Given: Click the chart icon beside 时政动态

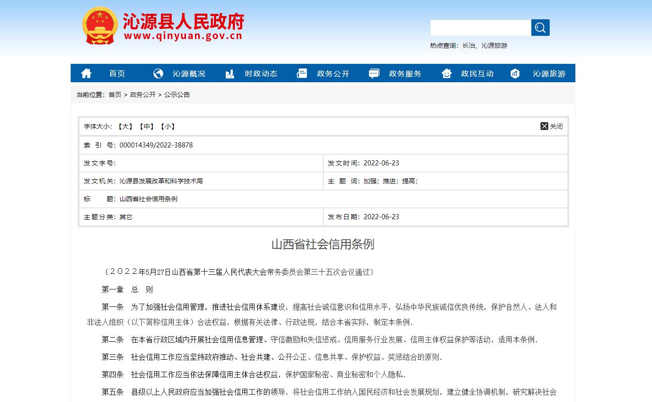Looking at the screenshot, I should (x=230, y=74).
